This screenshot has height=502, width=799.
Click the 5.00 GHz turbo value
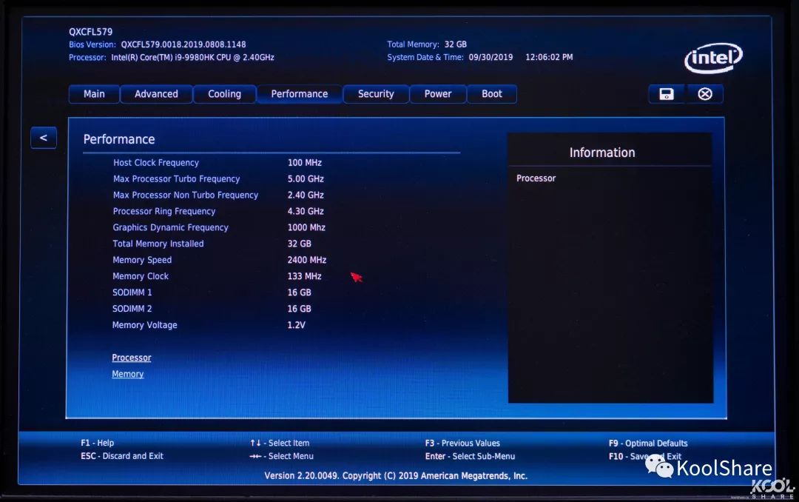pyautogui.click(x=306, y=179)
